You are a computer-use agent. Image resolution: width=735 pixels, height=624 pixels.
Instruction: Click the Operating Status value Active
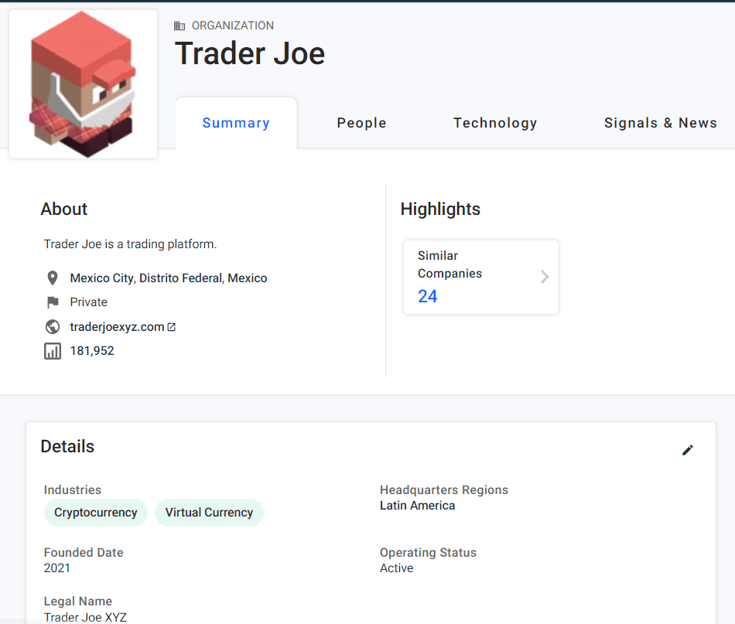397,568
